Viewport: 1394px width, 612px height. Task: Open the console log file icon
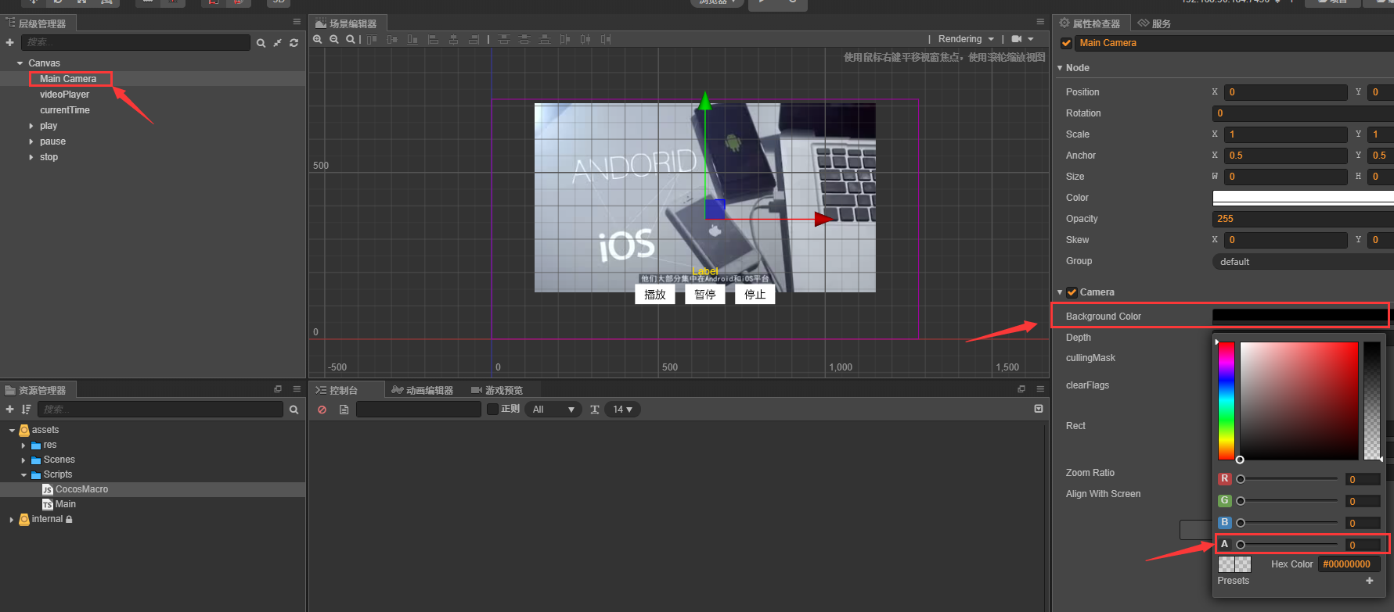(x=344, y=410)
